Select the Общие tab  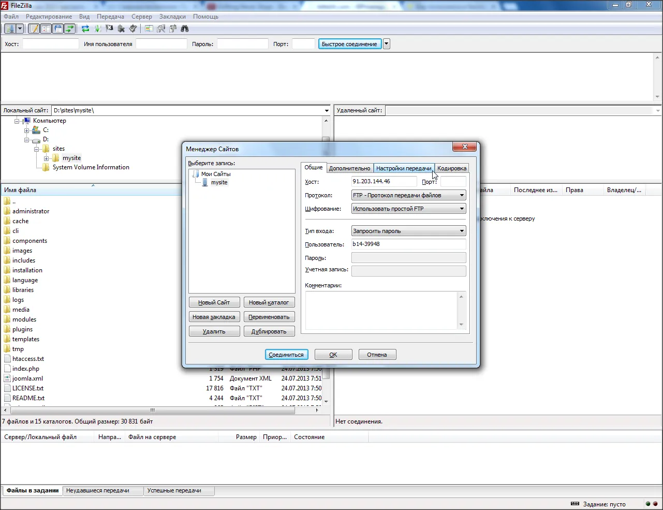(314, 167)
